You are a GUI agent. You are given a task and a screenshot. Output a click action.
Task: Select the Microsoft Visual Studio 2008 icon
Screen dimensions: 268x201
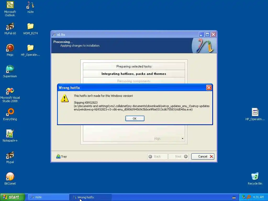[10, 95]
